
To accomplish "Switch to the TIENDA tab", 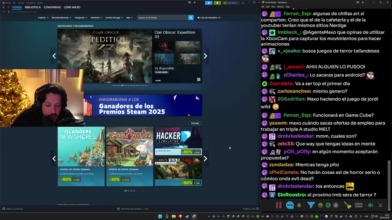I will (x=17, y=7).
